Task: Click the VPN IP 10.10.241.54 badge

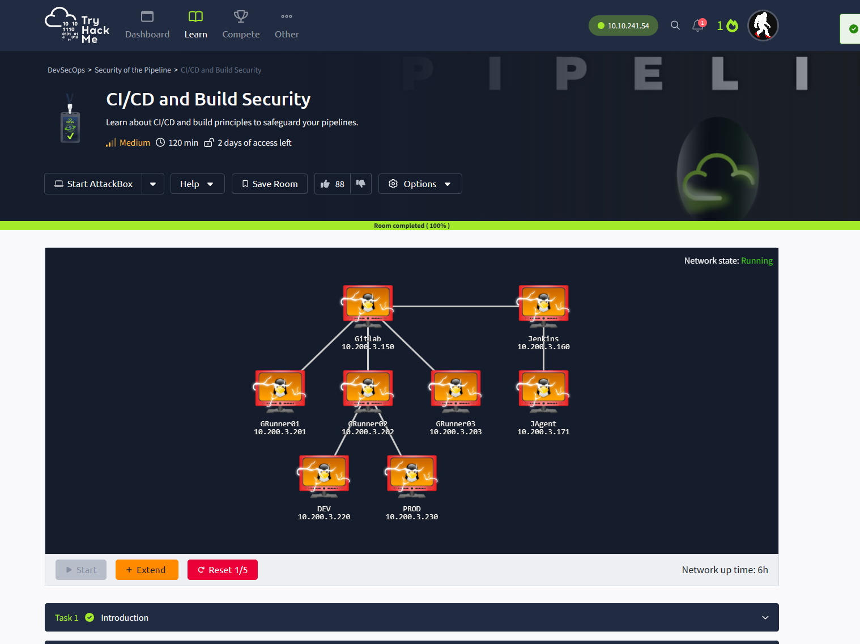Action: (623, 26)
